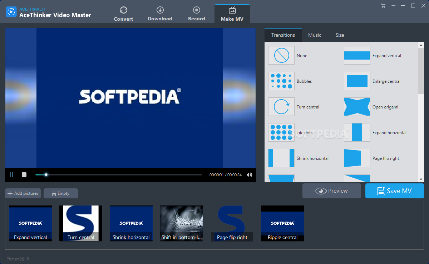Click the 'None' transition label
Viewport: 429px width, 264px height.
click(302, 56)
